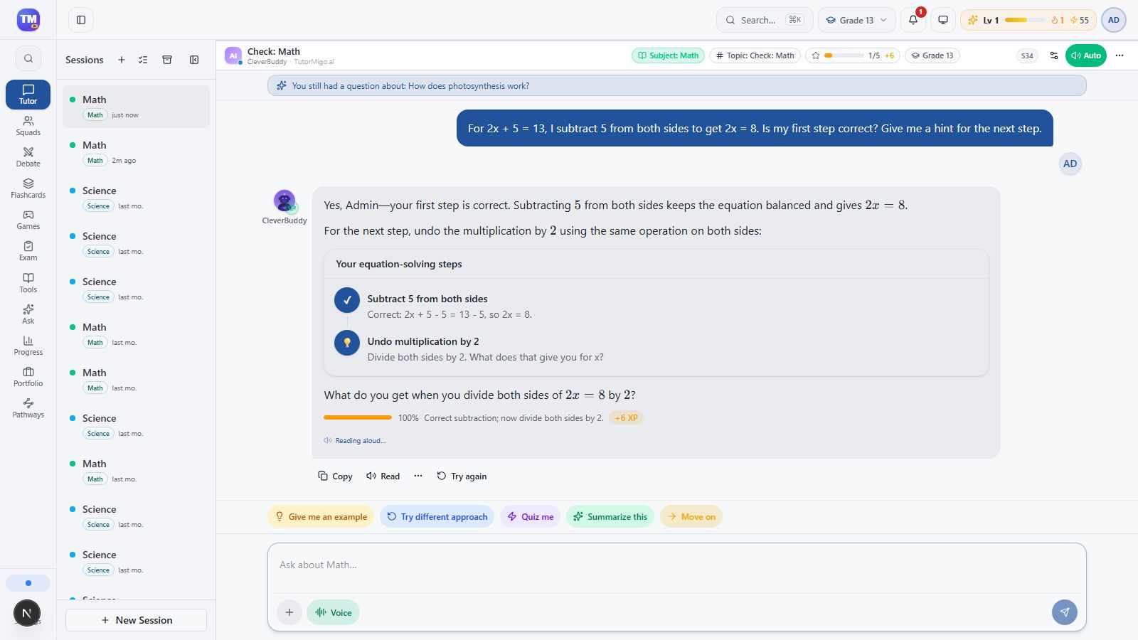Click Try different approach
Screen dimensions: 1138x640
click(x=437, y=516)
